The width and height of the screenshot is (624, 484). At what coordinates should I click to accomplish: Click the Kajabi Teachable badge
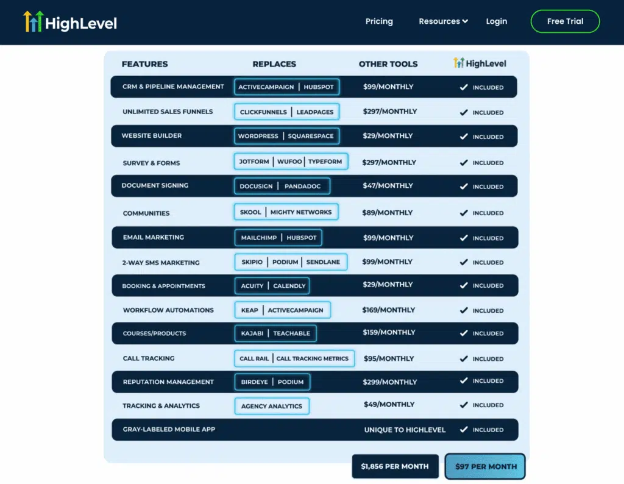point(274,333)
